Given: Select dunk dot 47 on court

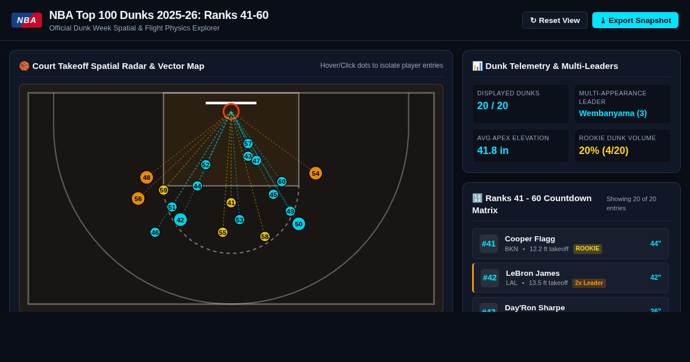Looking at the screenshot, I should [x=256, y=161].
